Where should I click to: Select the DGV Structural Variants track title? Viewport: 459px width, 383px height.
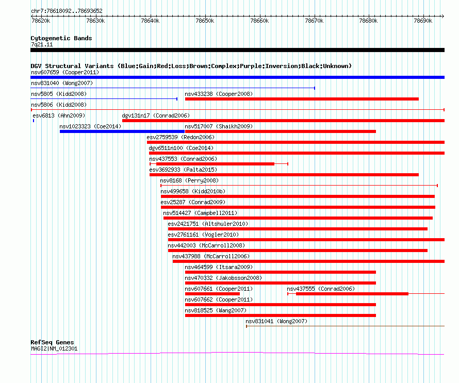191,66
